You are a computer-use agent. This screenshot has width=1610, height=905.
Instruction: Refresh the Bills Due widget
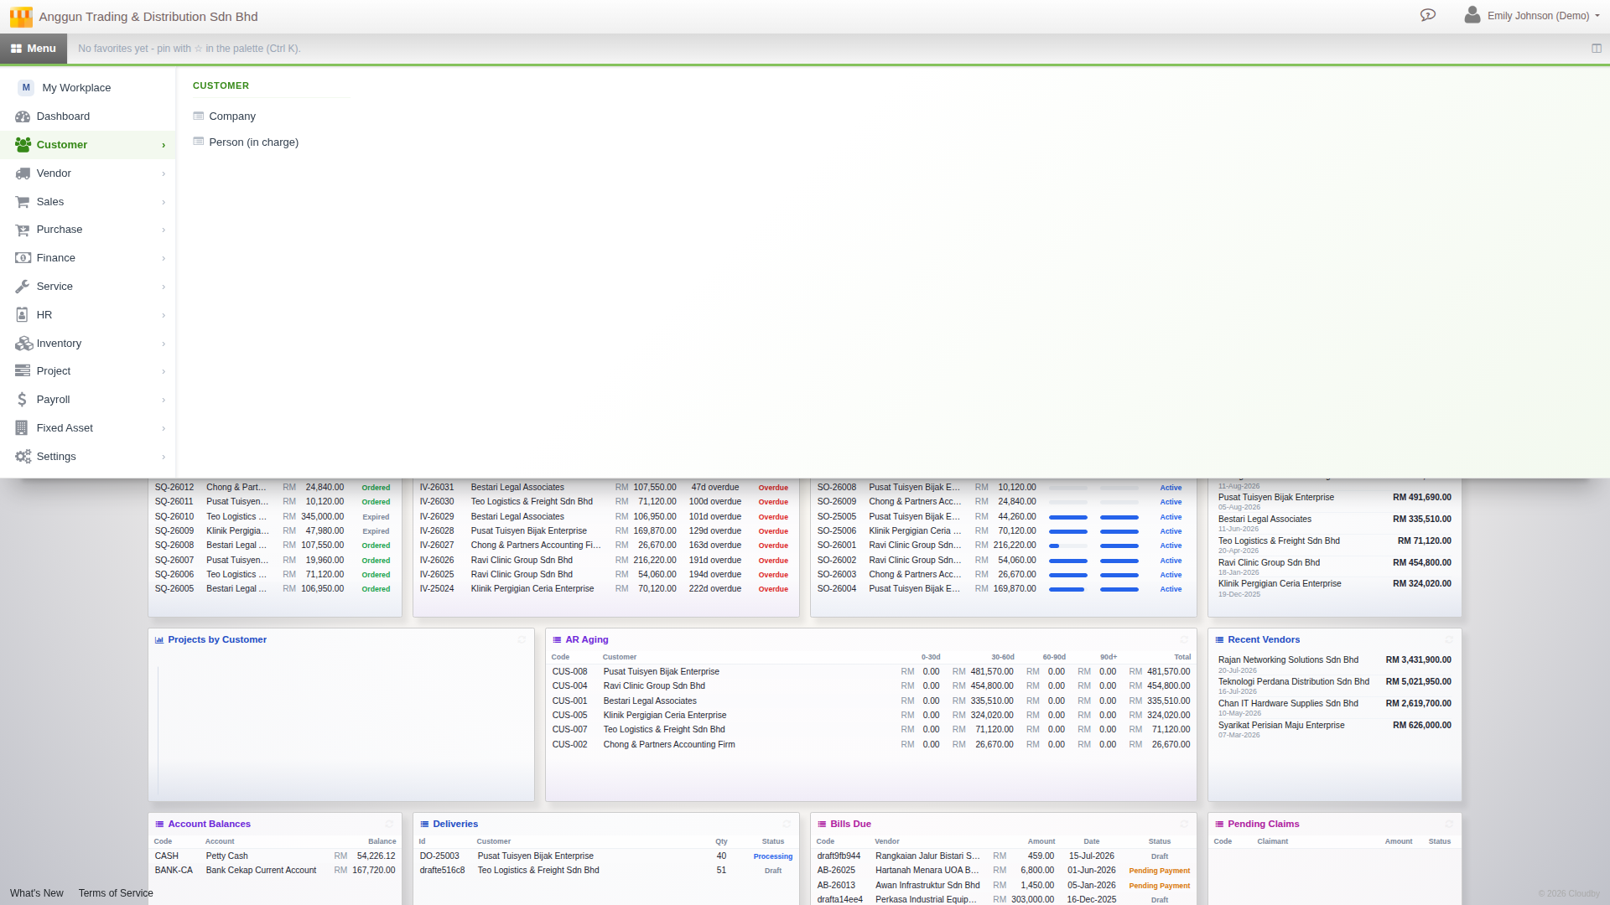point(1184,825)
